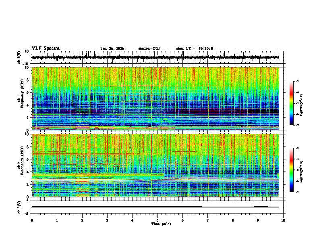
Task: Click the ch.1 spectrogram color bar
Action: tap(291, 103)
